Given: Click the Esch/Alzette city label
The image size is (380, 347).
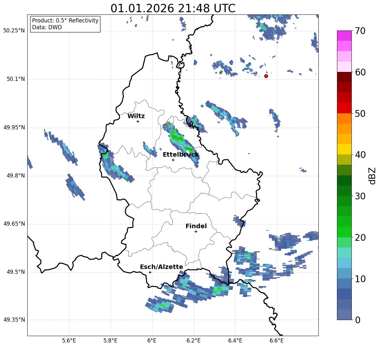Looking at the screenshot, I should [162, 267].
